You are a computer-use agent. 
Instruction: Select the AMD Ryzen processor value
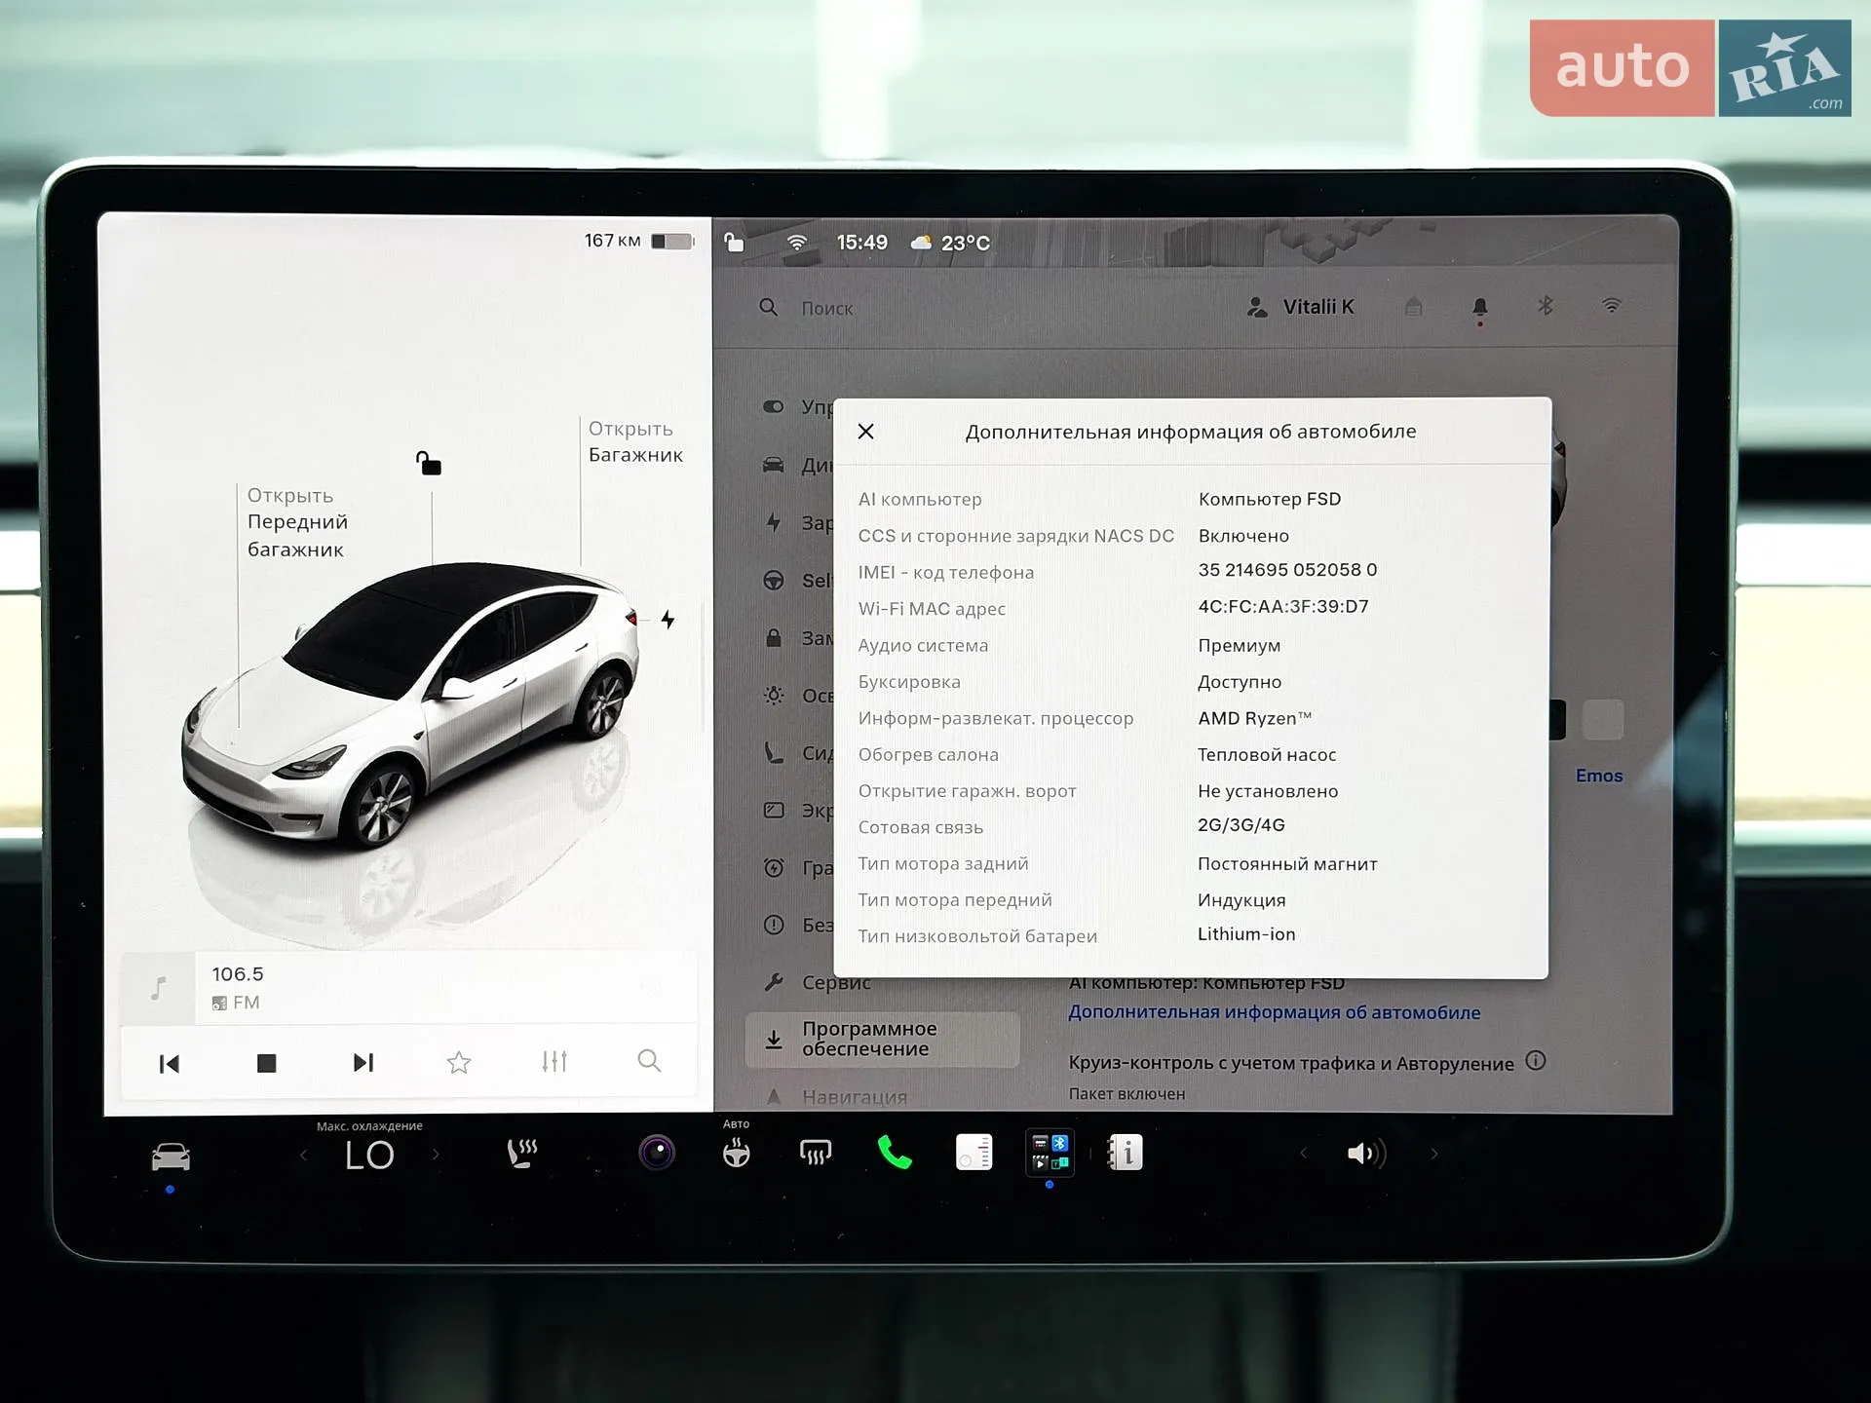1255,718
